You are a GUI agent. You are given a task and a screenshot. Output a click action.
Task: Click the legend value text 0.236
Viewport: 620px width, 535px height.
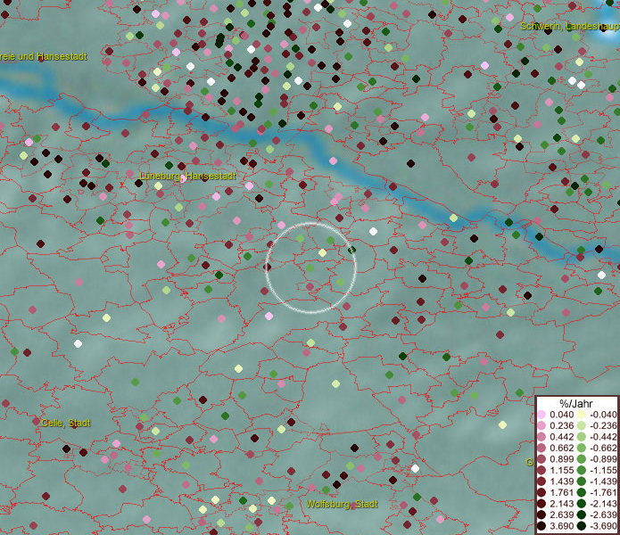561,425
